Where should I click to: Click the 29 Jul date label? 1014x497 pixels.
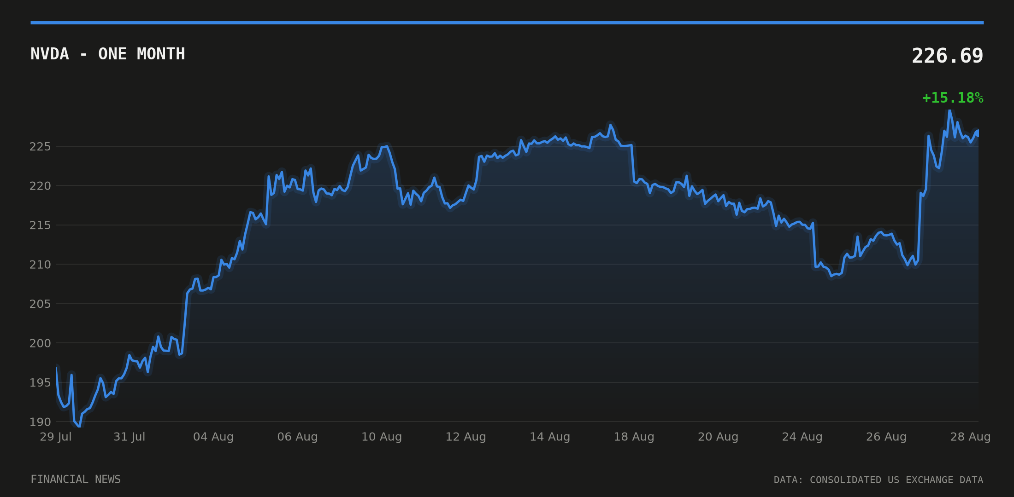click(x=56, y=437)
